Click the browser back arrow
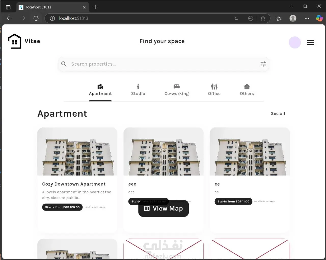Image resolution: width=326 pixels, height=260 pixels. [x=9, y=18]
